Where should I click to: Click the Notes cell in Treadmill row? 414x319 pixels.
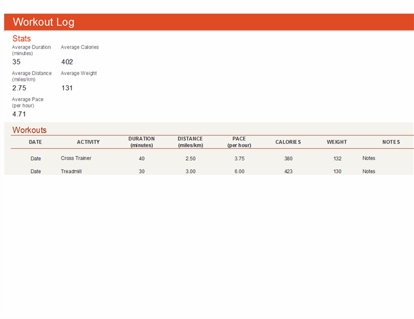point(369,171)
